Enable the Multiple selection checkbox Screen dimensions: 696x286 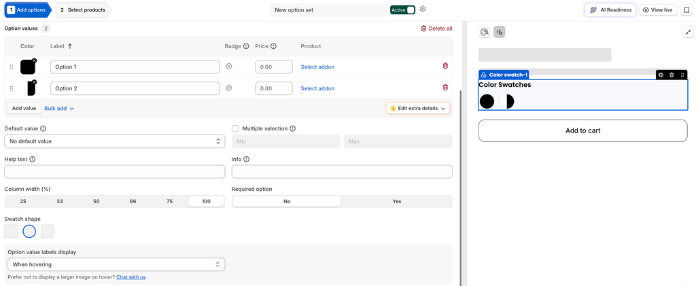[x=236, y=128]
